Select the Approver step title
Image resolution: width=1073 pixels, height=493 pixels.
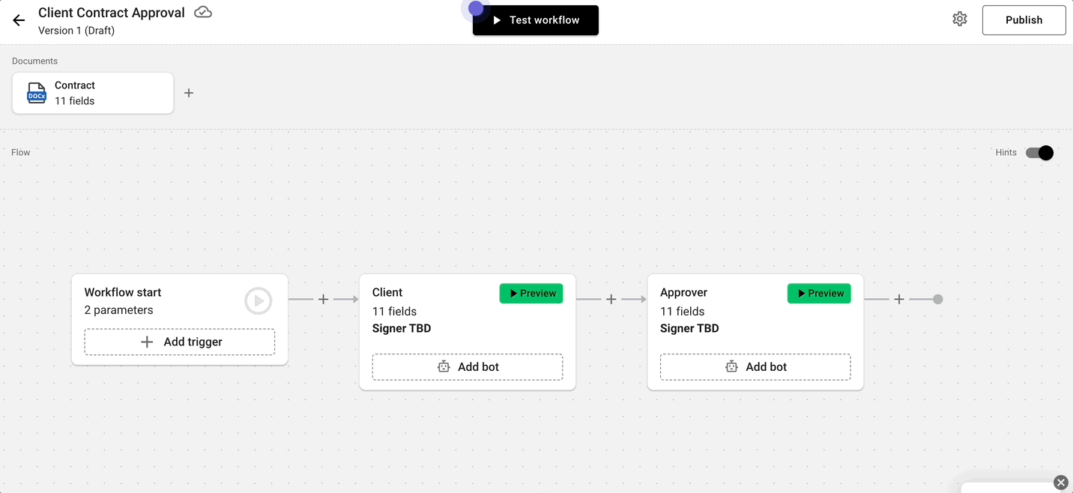pyautogui.click(x=683, y=292)
